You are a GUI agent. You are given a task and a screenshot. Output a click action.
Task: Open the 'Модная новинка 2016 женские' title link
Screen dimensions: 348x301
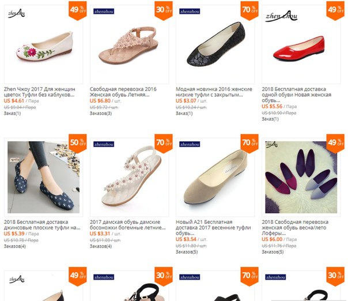click(214, 92)
